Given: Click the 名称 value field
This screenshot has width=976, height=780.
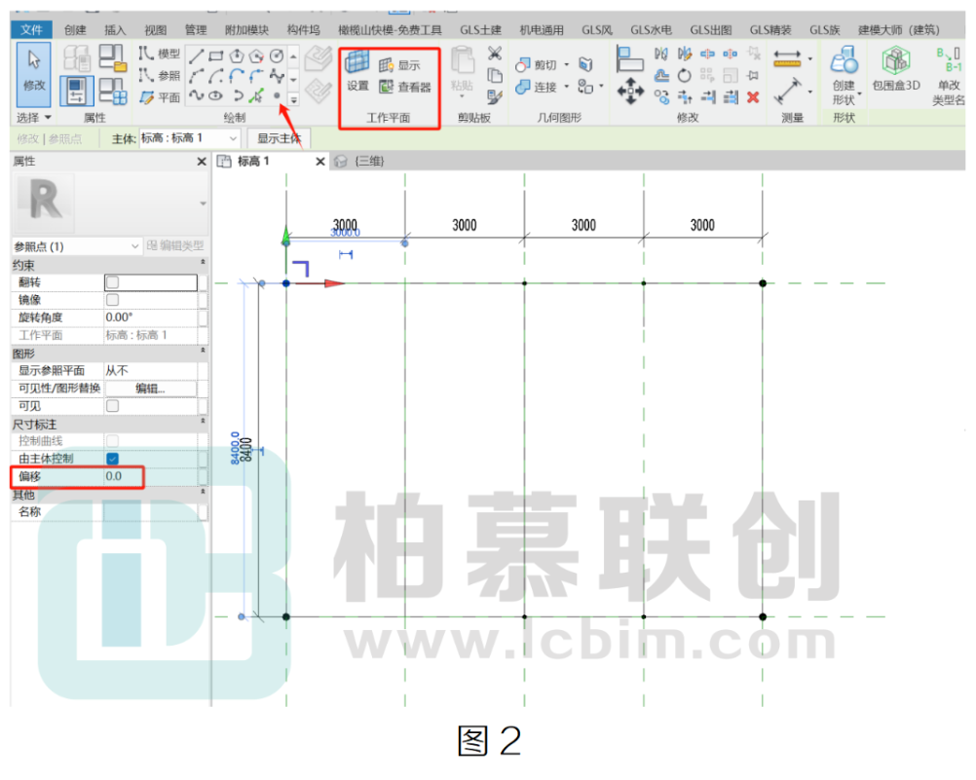Looking at the screenshot, I should (x=150, y=511).
